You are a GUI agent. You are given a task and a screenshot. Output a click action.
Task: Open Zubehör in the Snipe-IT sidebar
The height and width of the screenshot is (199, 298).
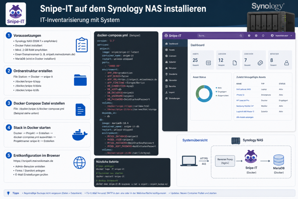pyautogui.click(x=175, y=62)
